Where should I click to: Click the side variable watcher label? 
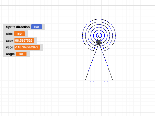coord(9,34)
